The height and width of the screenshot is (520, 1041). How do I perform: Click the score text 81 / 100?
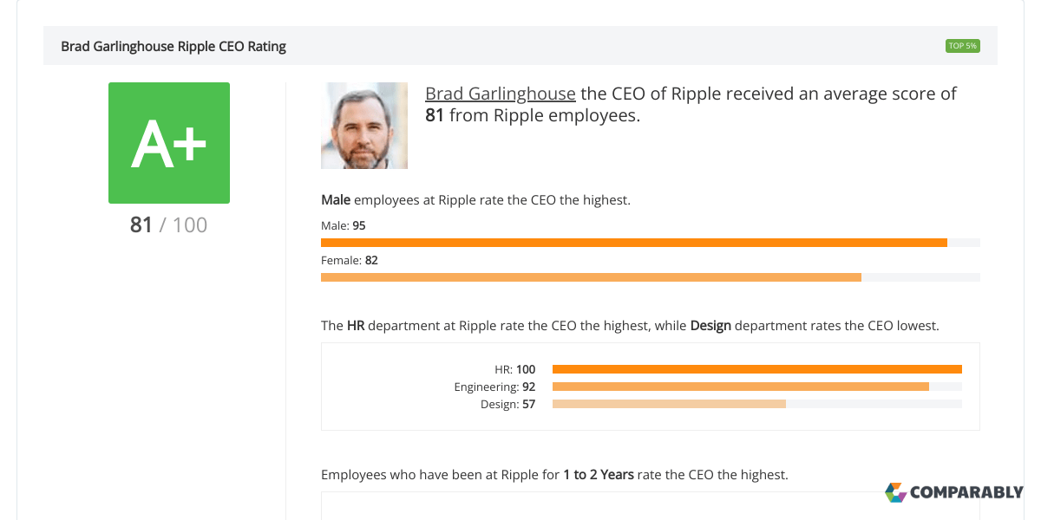click(x=168, y=224)
